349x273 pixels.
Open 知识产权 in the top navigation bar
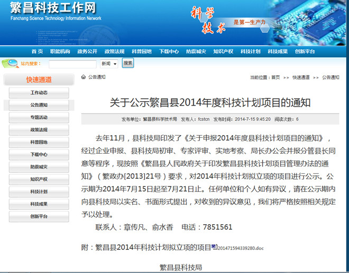[x=223, y=51]
